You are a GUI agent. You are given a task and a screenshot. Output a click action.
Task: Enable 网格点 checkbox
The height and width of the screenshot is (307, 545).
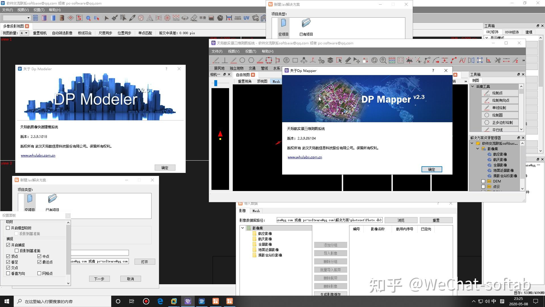point(39,273)
